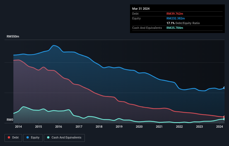Click the 2017 x-axis label

[79, 127]
